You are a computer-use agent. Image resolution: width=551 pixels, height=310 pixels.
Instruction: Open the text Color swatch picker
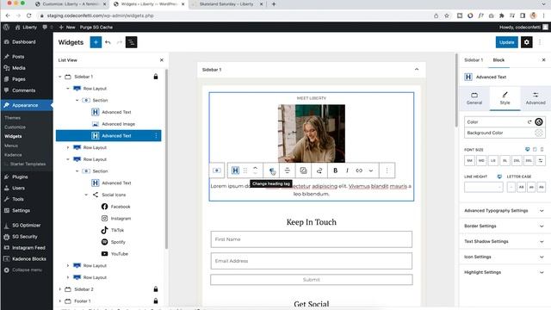539,122
